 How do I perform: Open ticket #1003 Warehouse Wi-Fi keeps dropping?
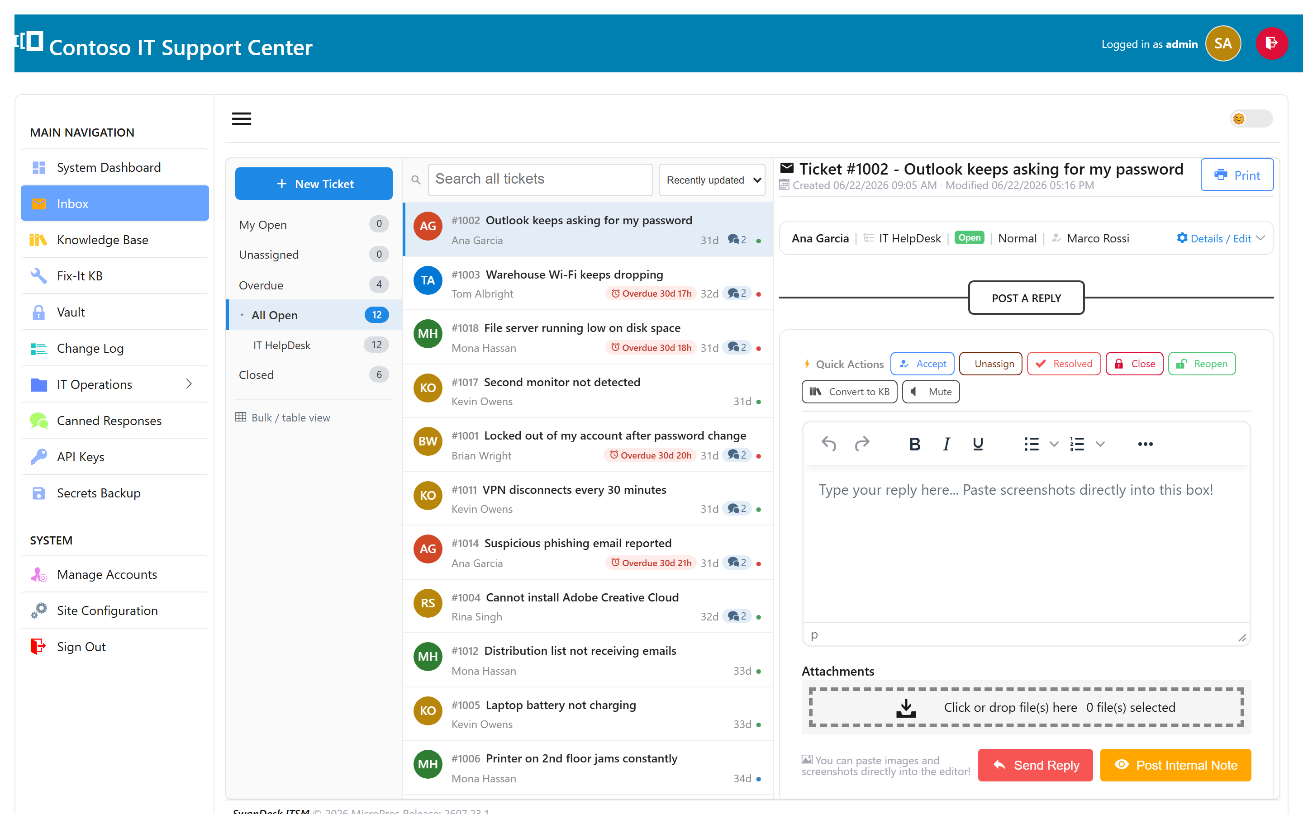coord(587,283)
